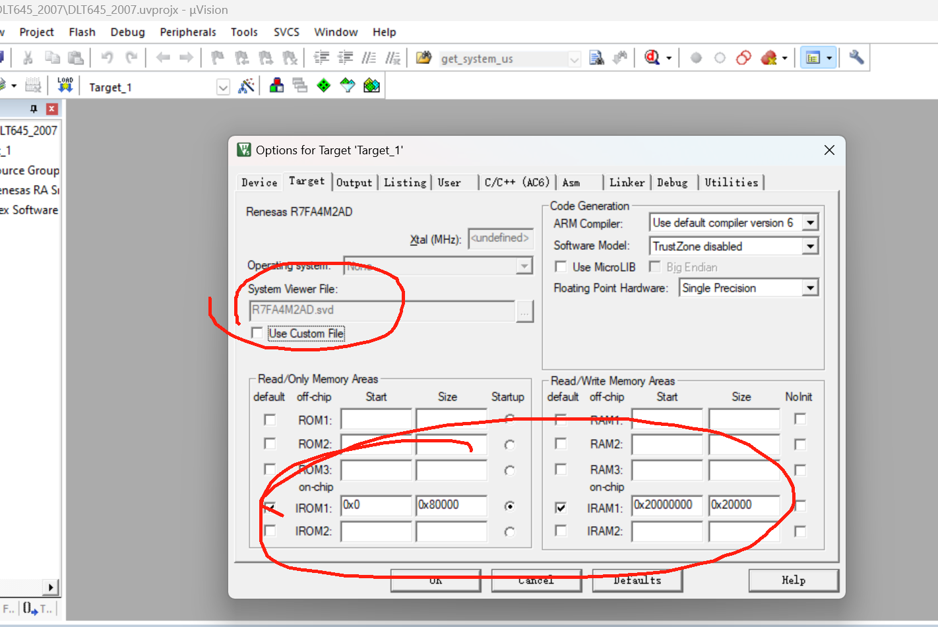Navigate backwards with the left arrow icon
938x627 pixels.
(x=163, y=58)
